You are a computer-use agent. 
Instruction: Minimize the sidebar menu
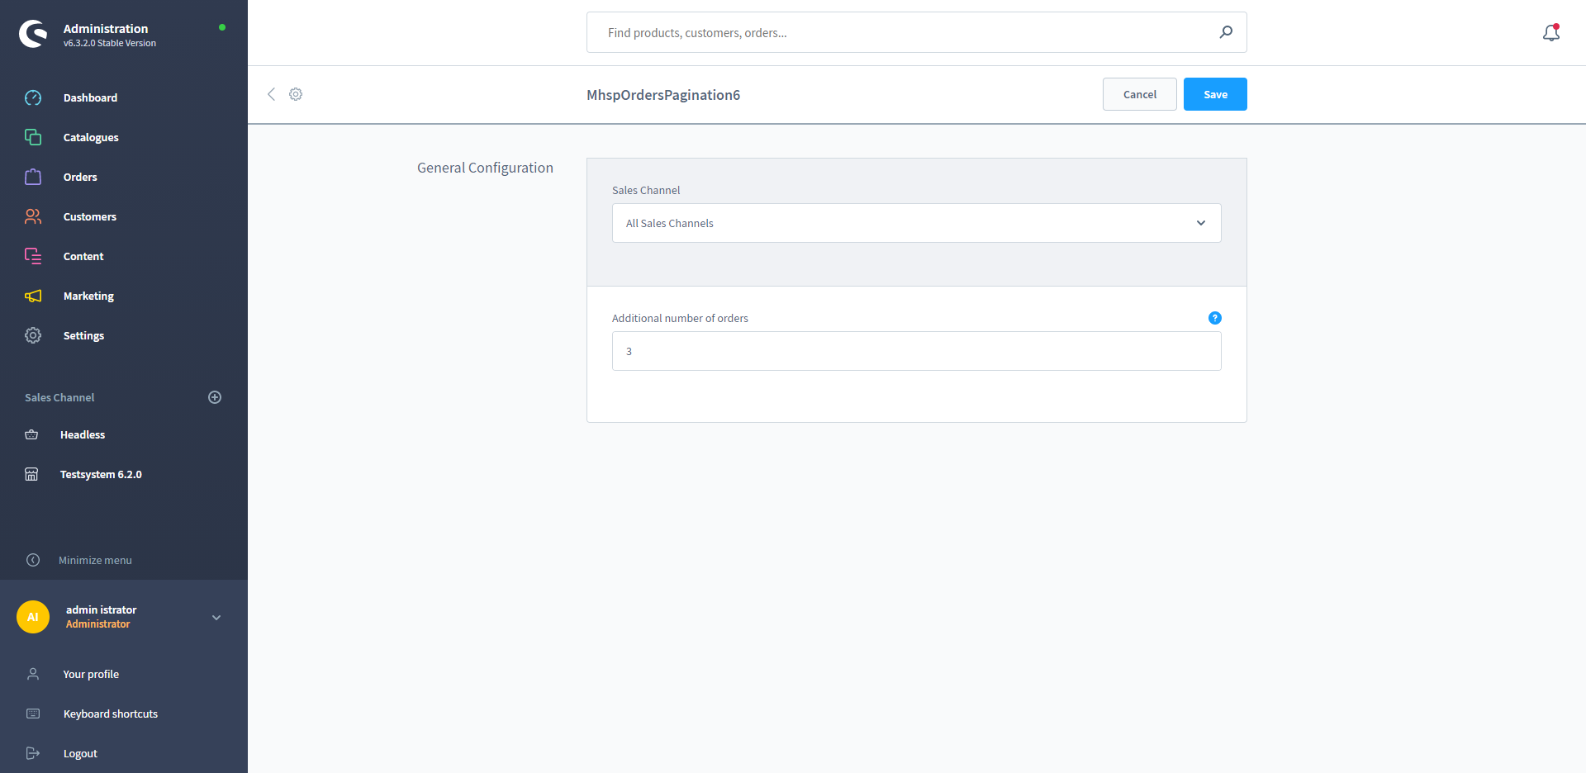pyautogui.click(x=95, y=560)
